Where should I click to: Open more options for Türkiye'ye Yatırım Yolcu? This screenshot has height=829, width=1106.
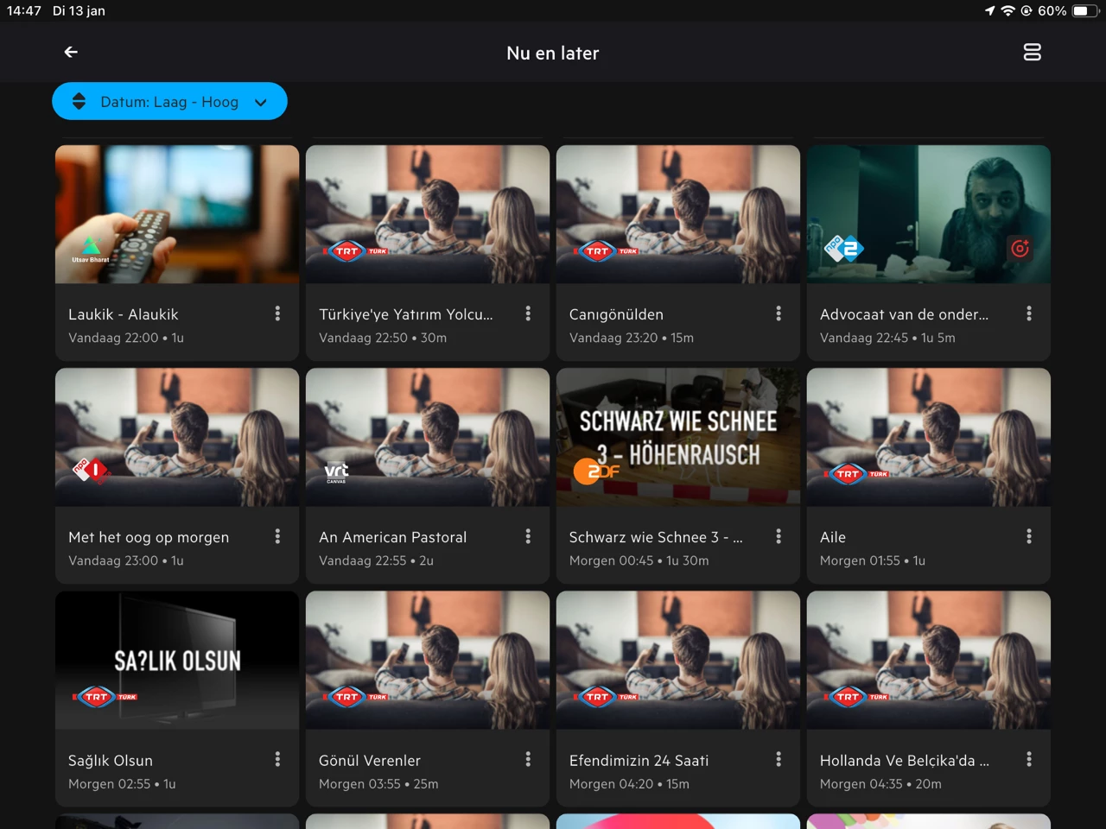pyautogui.click(x=528, y=314)
